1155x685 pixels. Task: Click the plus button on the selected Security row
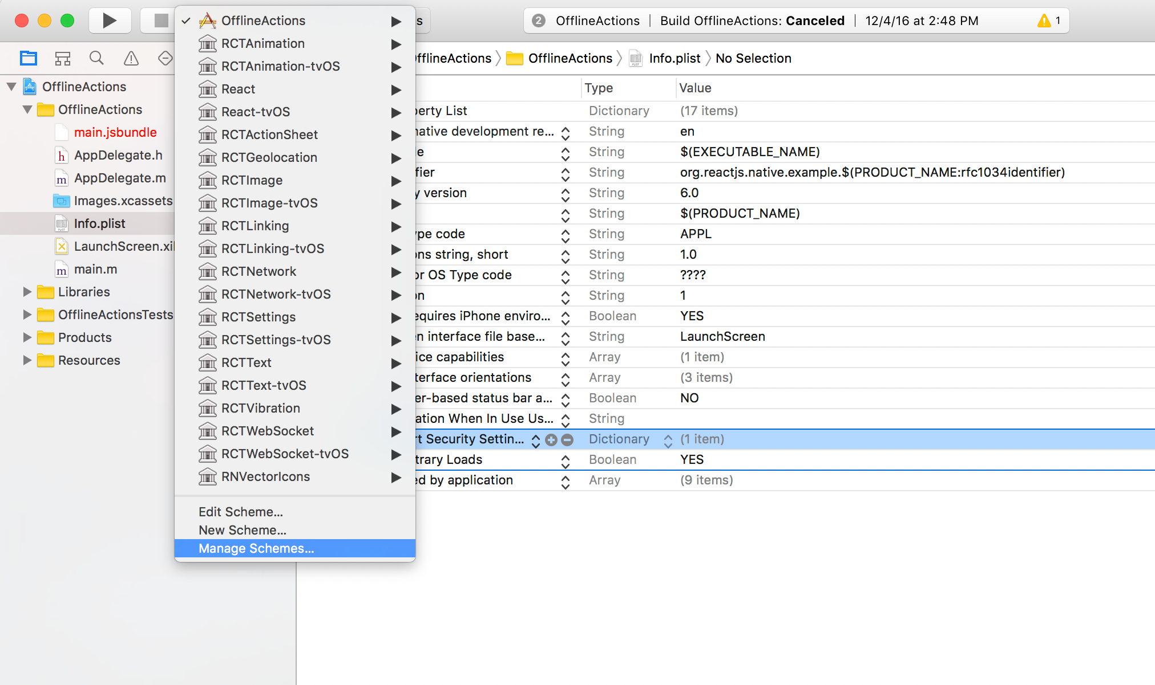(550, 439)
